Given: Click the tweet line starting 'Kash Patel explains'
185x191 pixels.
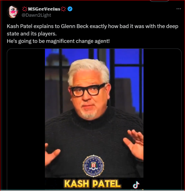Looking at the screenshot, I should tap(93, 26).
